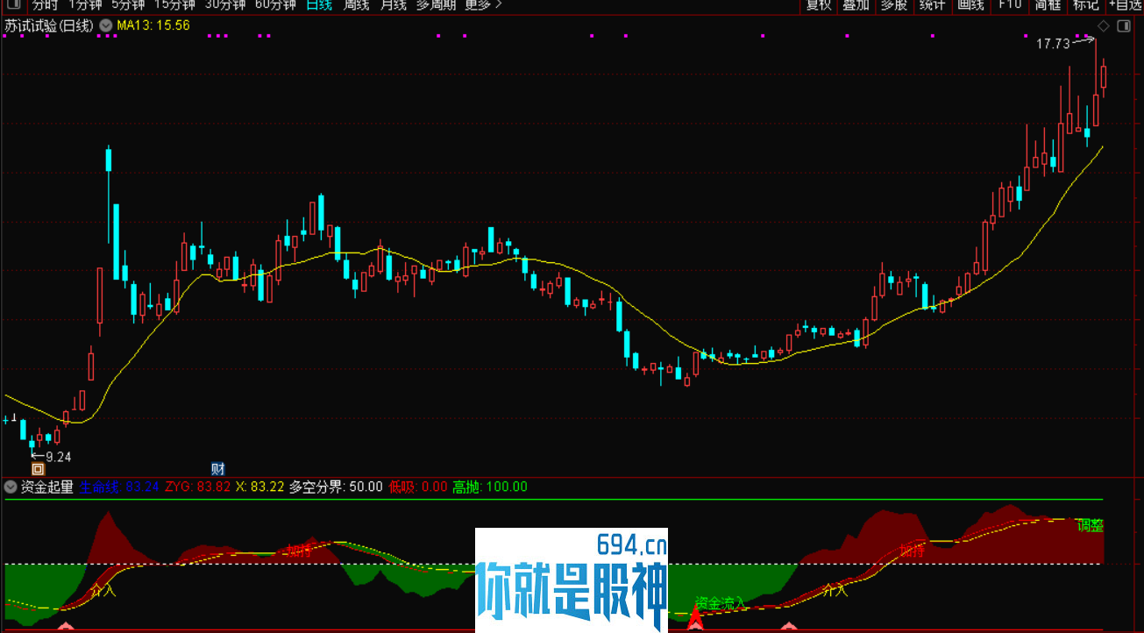The height and width of the screenshot is (633, 1144).
Task: Switch to the 分时 intraday view
Action: point(44,4)
